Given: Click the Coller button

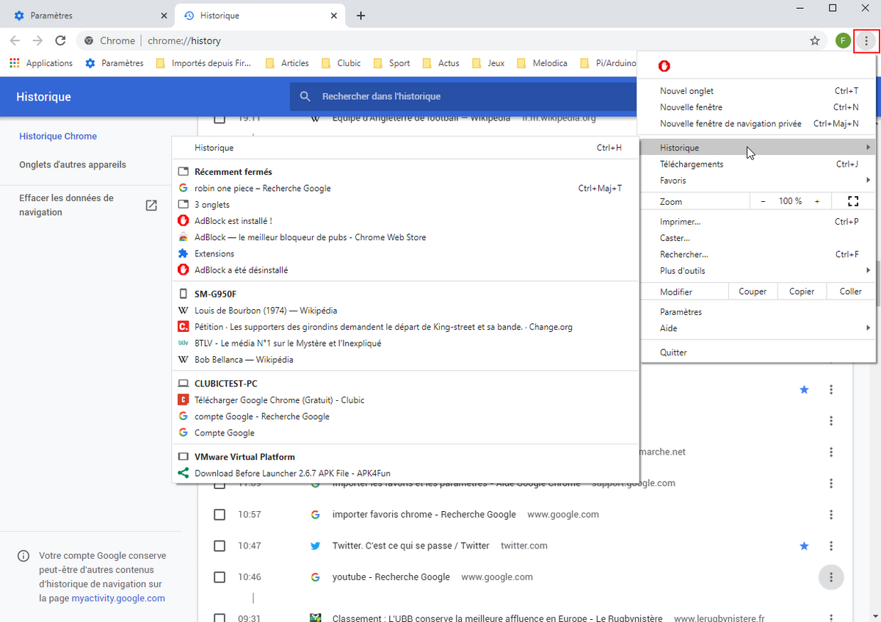Looking at the screenshot, I should (x=851, y=292).
